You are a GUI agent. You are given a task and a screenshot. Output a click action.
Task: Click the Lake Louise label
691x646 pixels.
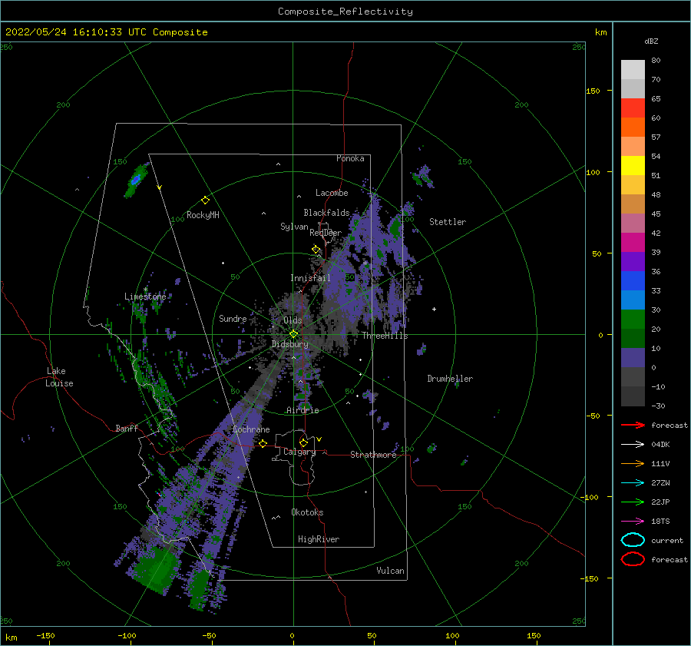pos(59,377)
